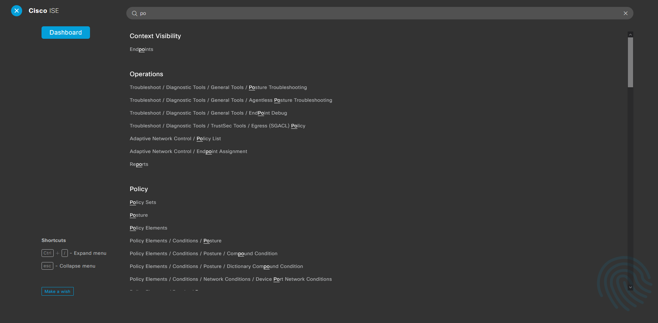
Task: Open Endpoints under Context Visibility
Action: (x=141, y=50)
